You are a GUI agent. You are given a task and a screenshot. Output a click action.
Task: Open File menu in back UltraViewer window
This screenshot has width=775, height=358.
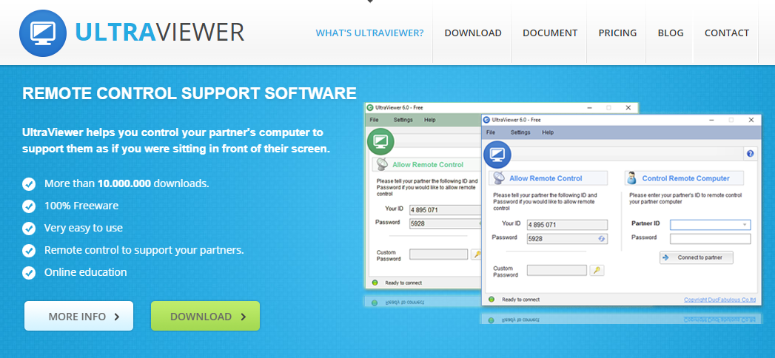[x=374, y=120]
